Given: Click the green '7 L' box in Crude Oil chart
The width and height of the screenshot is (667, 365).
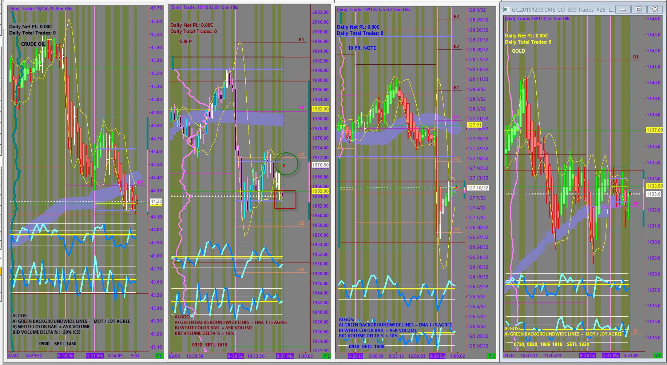Looking at the screenshot, I should (x=159, y=356).
